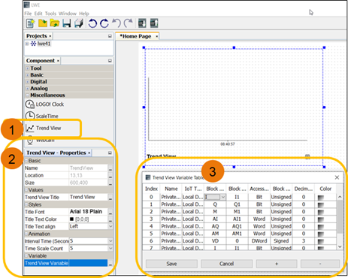This screenshot has width=348, height=278.
Task: Click the Trend View Title ellipsis button
Action: tap(110, 198)
